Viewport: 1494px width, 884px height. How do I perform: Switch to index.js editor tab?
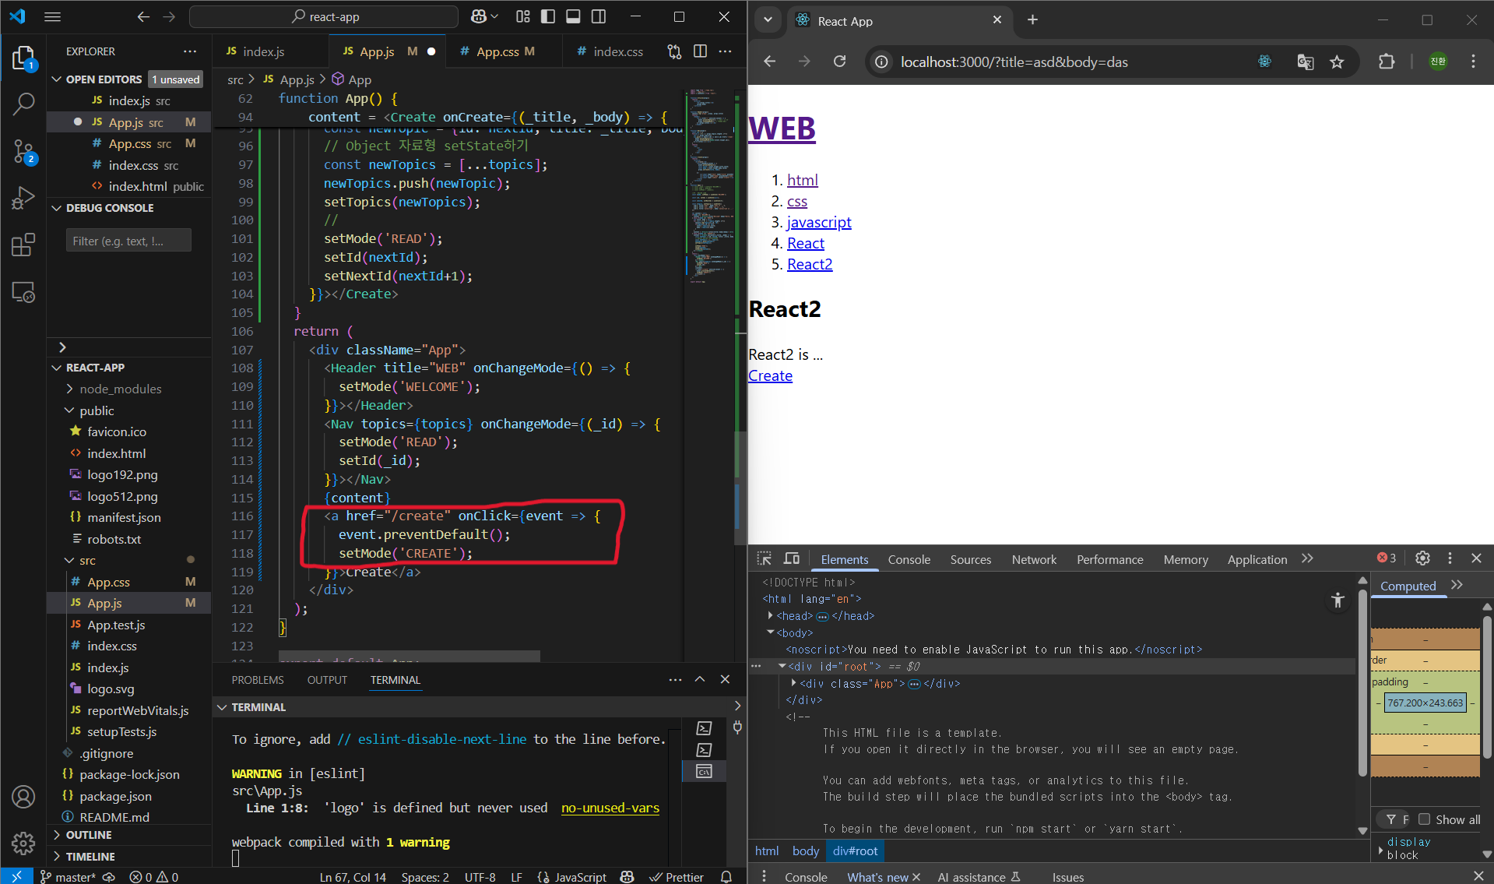point(262,51)
